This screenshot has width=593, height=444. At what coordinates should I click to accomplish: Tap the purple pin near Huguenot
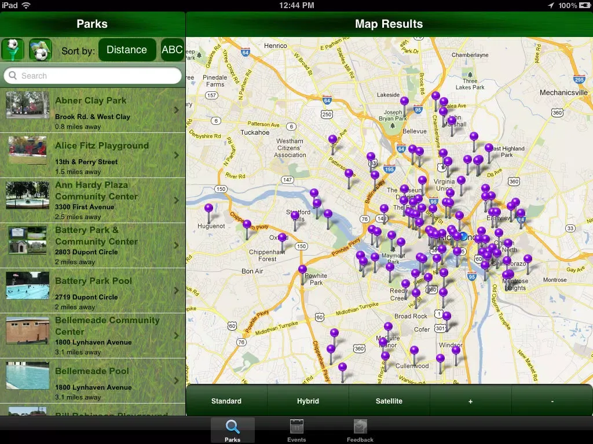click(x=208, y=208)
